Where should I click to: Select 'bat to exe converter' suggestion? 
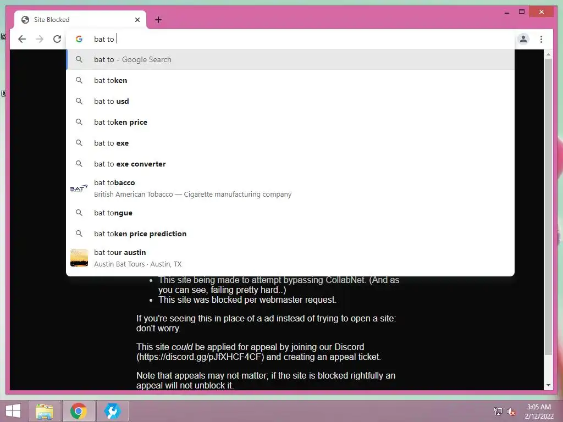click(x=290, y=164)
